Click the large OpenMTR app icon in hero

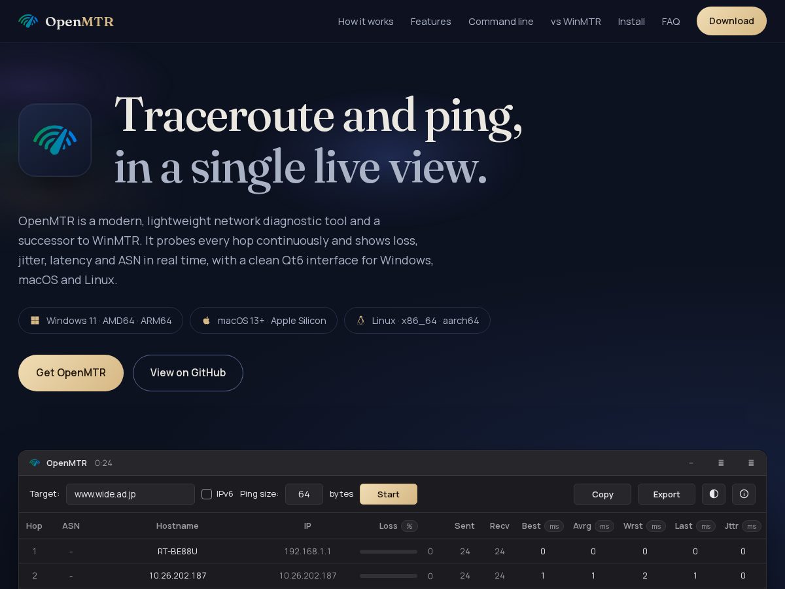click(55, 140)
